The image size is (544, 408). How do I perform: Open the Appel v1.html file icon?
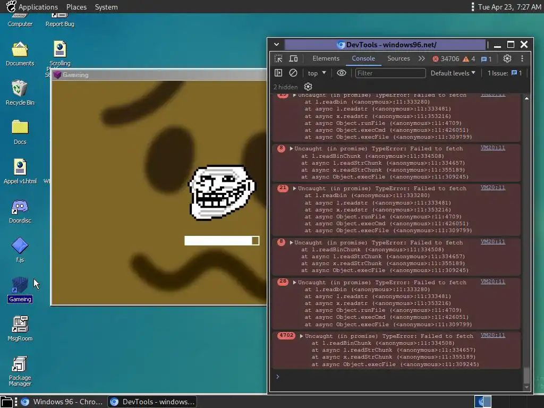pyautogui.click(x=20, y=172)
